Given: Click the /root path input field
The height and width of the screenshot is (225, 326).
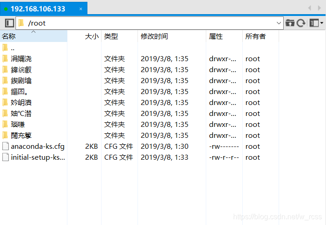Looking at the screenshot, I should 149,23.
